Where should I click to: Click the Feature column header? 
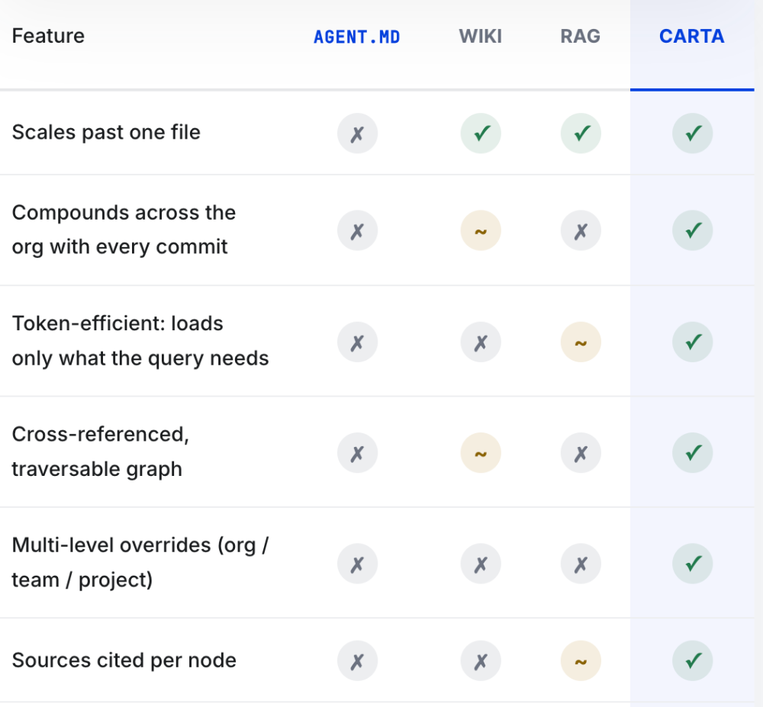tap(48, 36)
